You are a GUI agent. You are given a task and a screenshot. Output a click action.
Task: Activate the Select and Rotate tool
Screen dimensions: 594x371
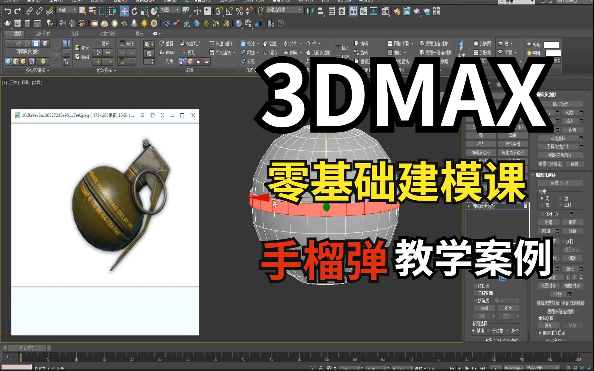(134, 11)
